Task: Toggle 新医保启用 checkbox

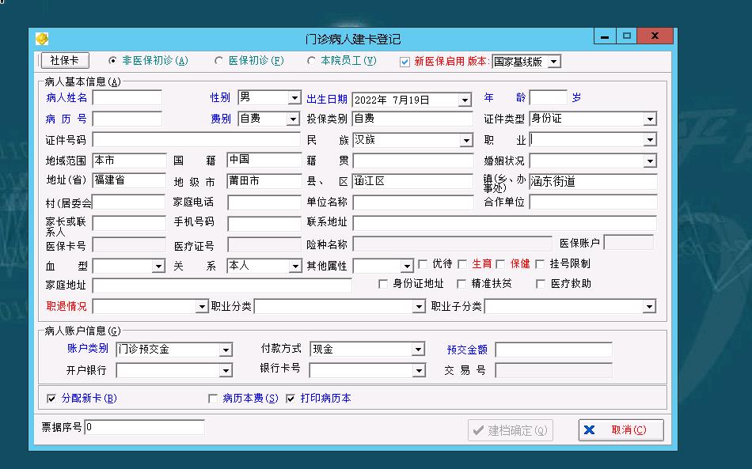Action: point(404,62)
